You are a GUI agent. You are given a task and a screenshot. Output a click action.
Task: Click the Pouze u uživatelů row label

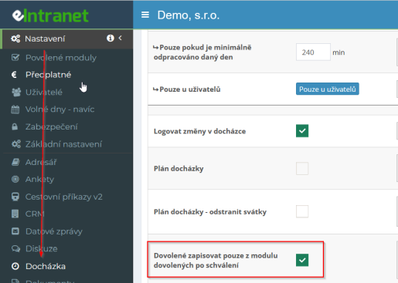coord(187,89)
